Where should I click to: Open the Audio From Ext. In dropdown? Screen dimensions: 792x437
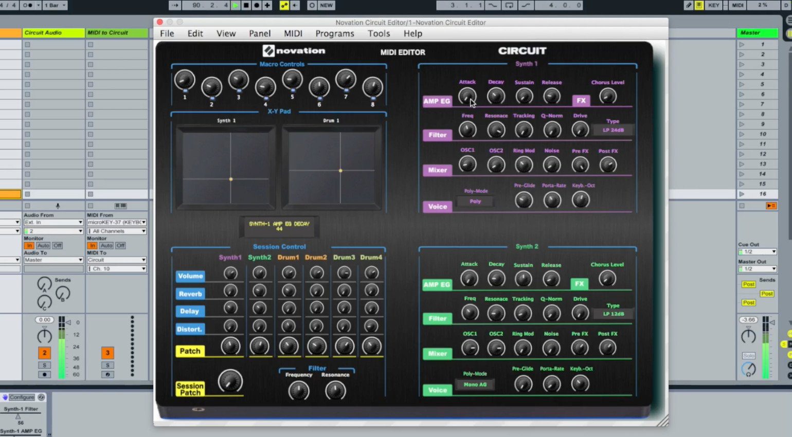(53, 222)
